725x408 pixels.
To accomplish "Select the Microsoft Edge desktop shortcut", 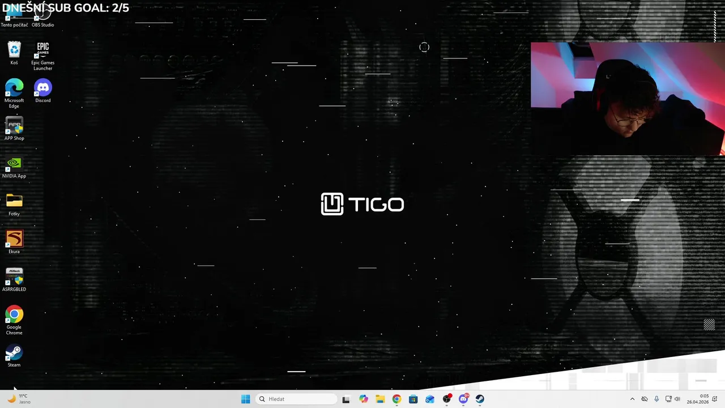I will tap(14, 94).
